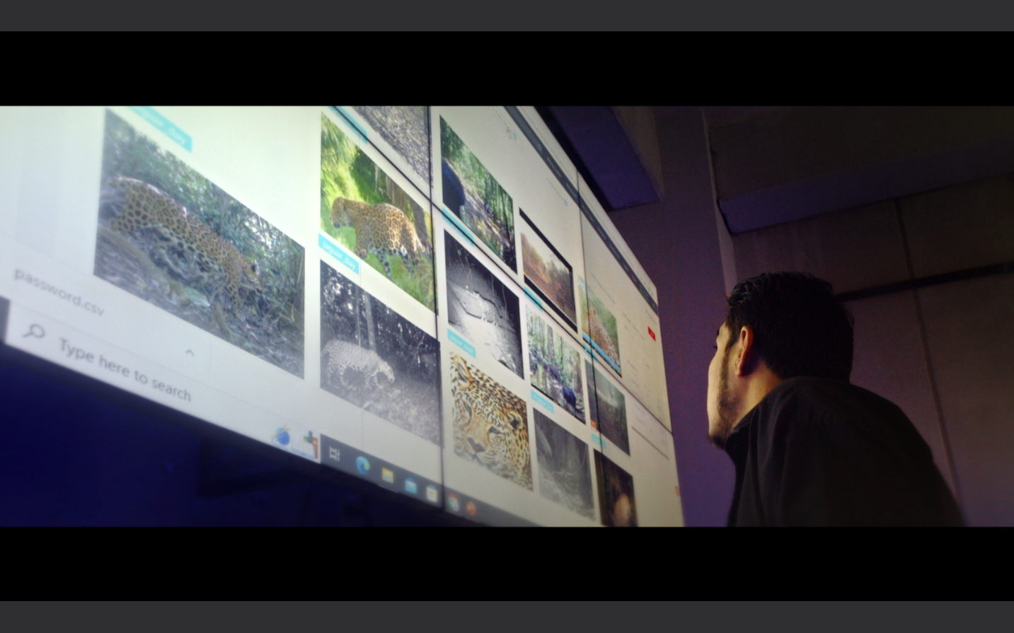Click the red button on the right panel
This screenshot has height=633, width=1014.
pos(652,333)
